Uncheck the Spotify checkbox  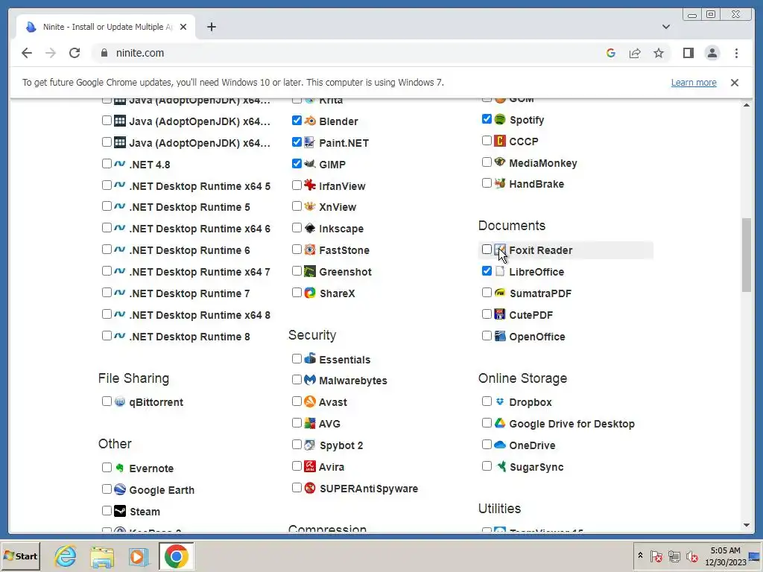click(x=487, y=119)
